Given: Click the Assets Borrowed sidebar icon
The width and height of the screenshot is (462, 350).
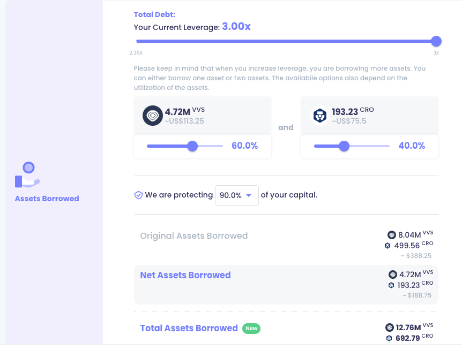Looking at the screenshot, I should [x=27, y=175].
